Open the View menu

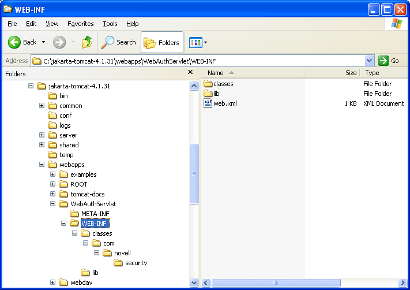point(52,24)
